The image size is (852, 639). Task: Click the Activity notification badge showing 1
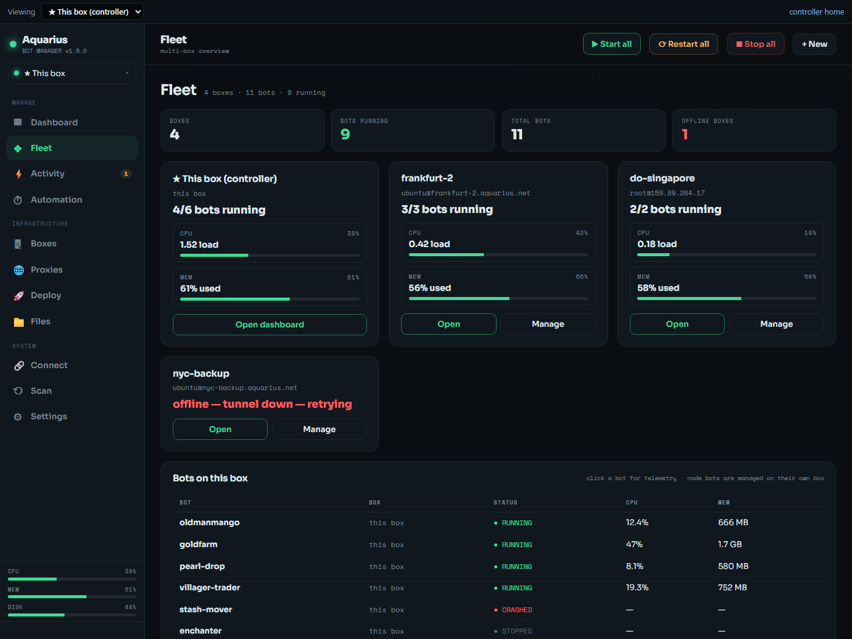[x=126, y=173]
